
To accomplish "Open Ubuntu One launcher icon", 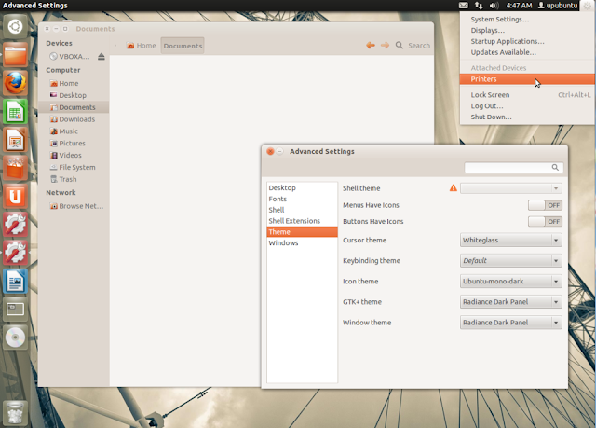I will pos(15,197).
